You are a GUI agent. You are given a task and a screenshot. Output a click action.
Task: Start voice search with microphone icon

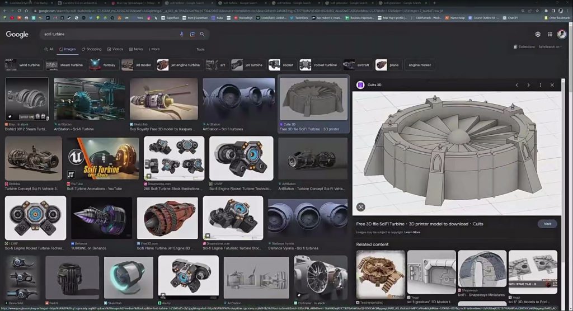click(182, 34)
